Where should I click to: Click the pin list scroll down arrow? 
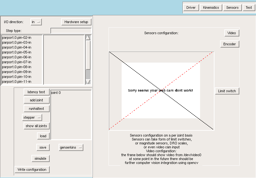pos(88,82)
